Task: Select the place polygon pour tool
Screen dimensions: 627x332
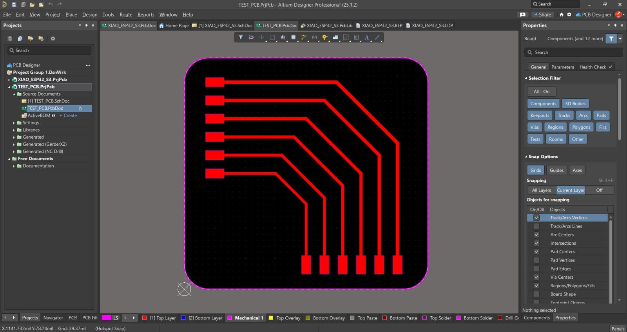Action: [335, 37]
